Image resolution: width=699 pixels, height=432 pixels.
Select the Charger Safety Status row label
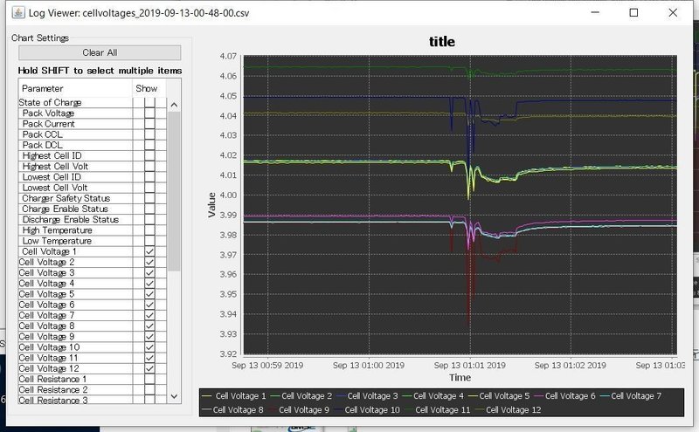pyautogui.click(x=66, y=199)
